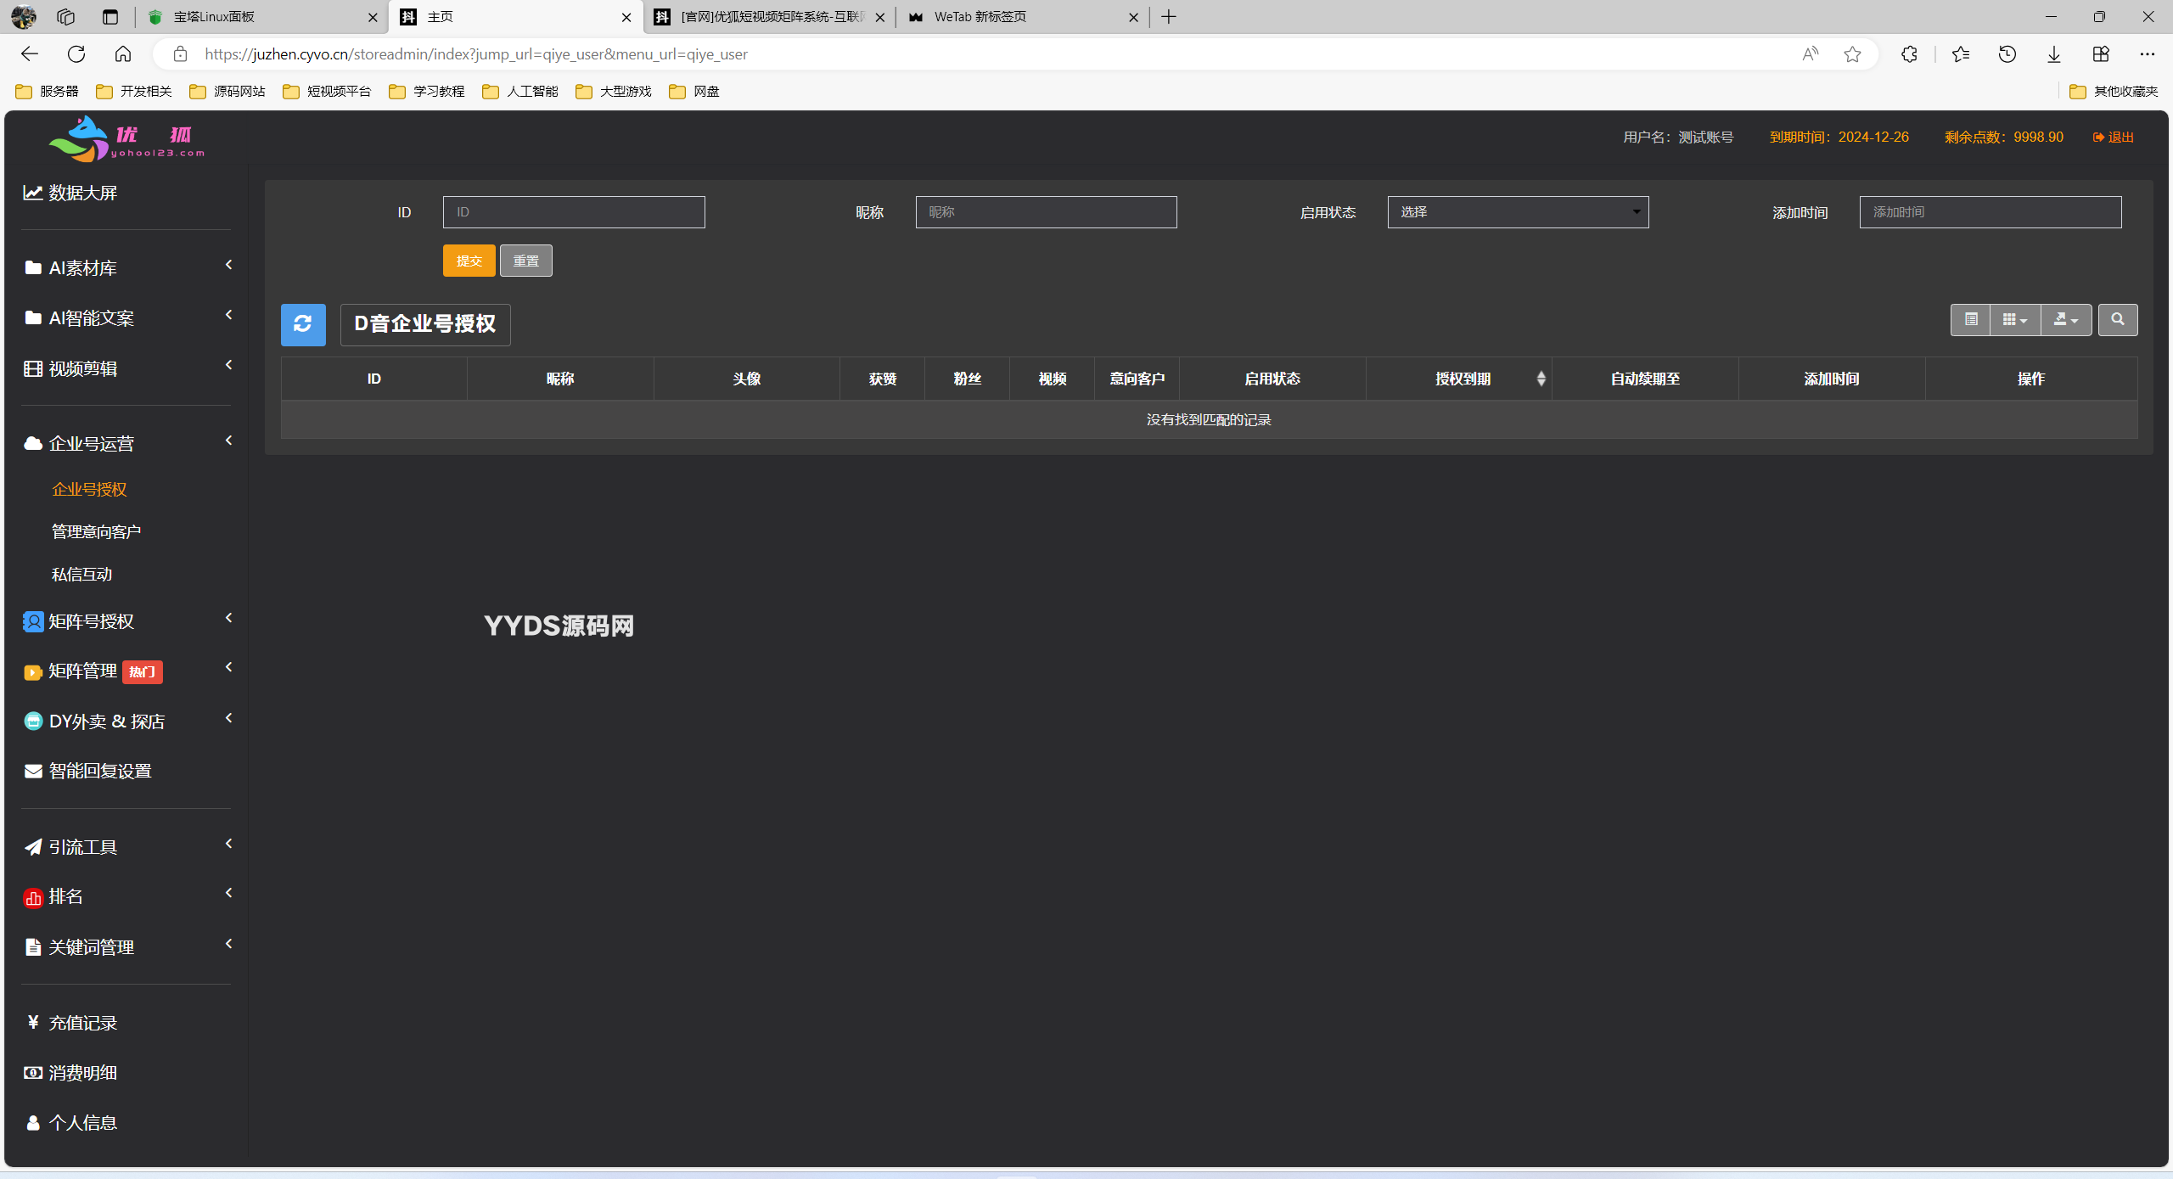The image size is (2173, 1179).
Task: Open the export data dropdown
Action: click(2065, 320)
